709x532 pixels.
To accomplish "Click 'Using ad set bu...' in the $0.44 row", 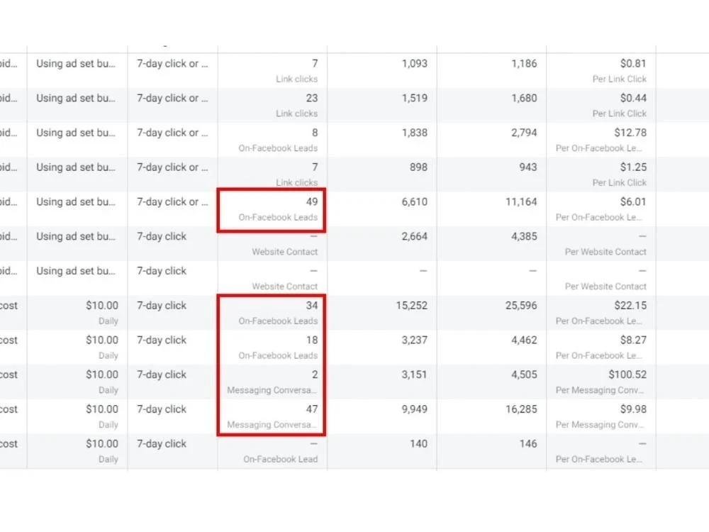I will 76,98.
